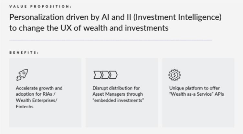Click the "Asset Managers through" text line
The image size is (243, 134).
117,94
